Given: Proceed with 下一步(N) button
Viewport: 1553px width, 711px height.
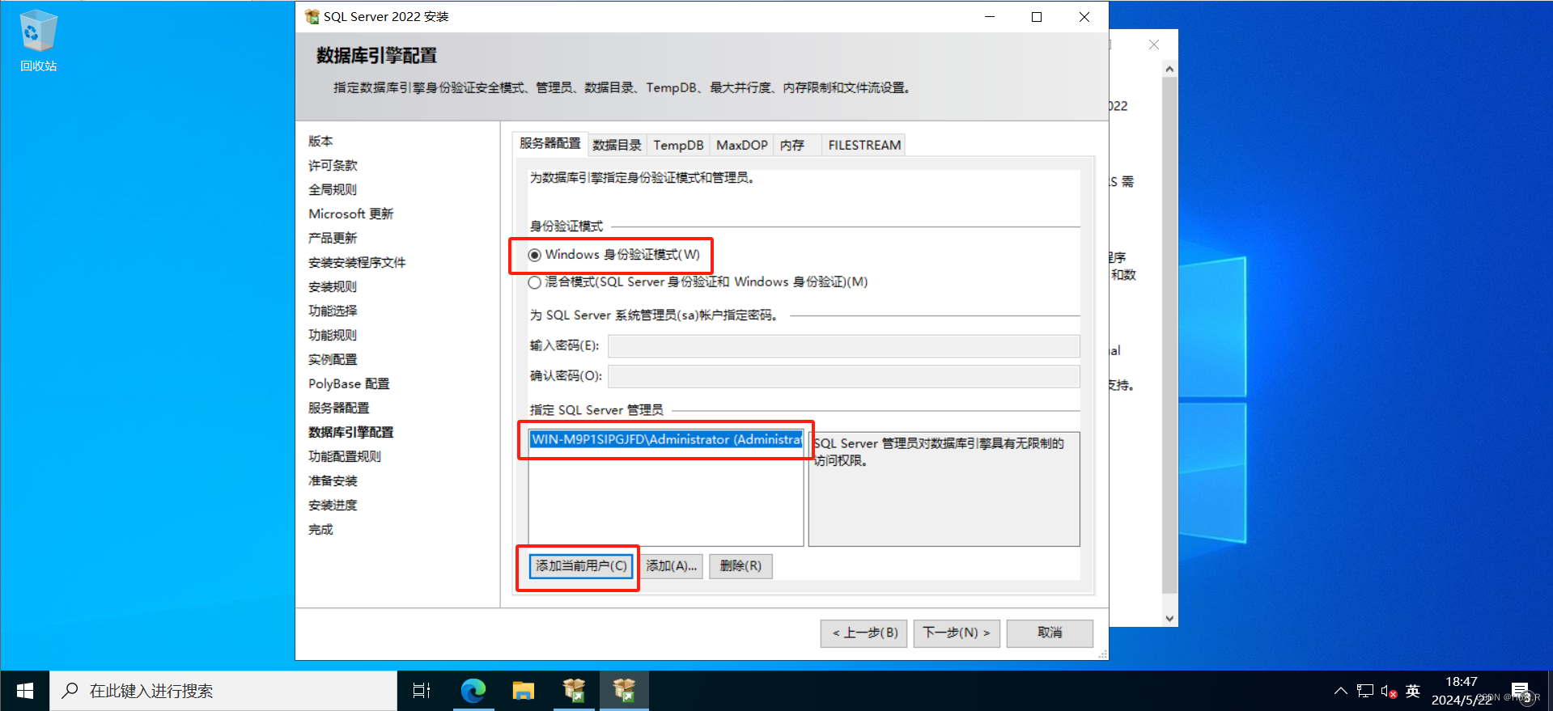Looking at the screenshot, I should pyautogui.click(x=957, y=633).
